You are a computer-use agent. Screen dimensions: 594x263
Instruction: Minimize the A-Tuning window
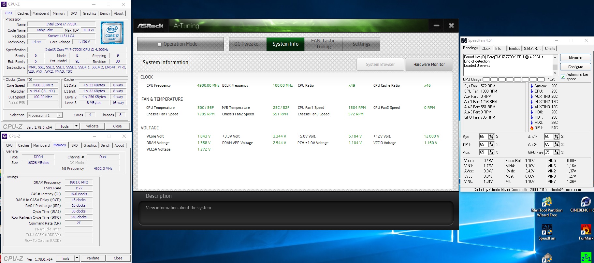coord(437,25)
